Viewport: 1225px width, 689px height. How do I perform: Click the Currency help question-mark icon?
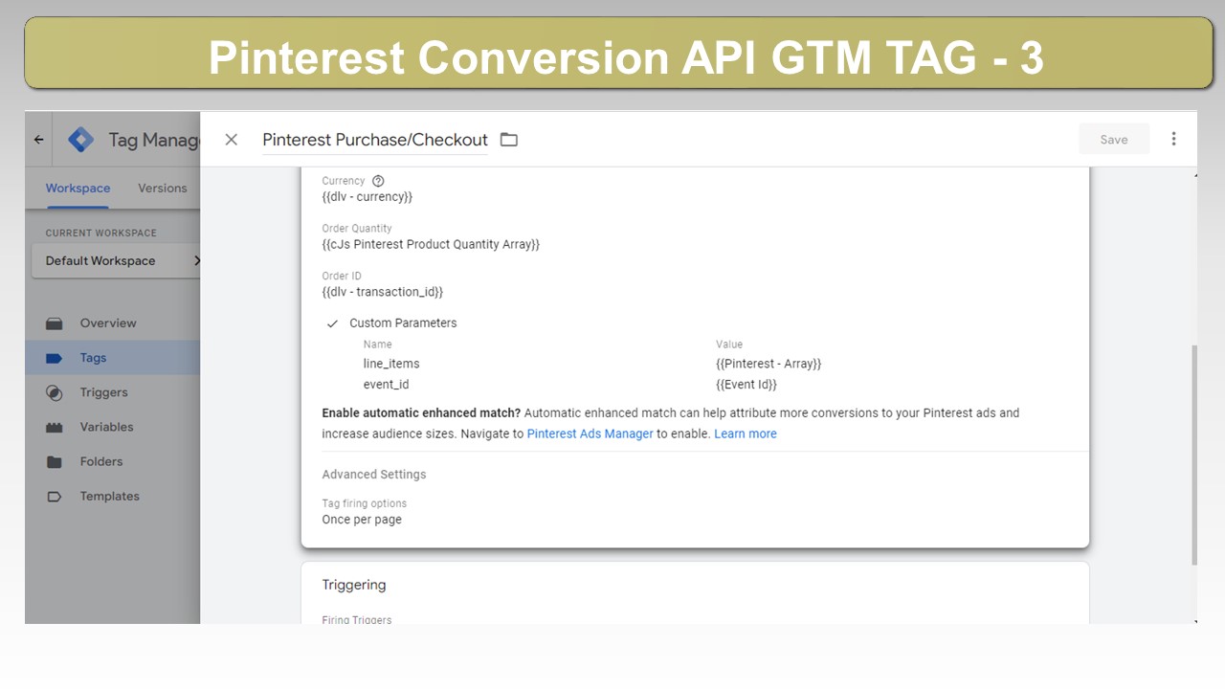378,181
